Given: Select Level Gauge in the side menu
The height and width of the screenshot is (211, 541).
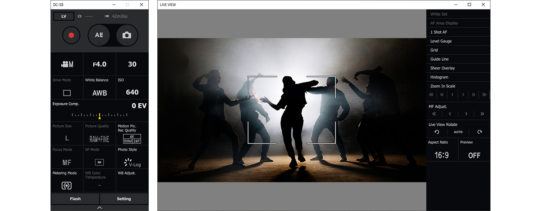Looking at the screenshot, I should [x=440, y=41].
